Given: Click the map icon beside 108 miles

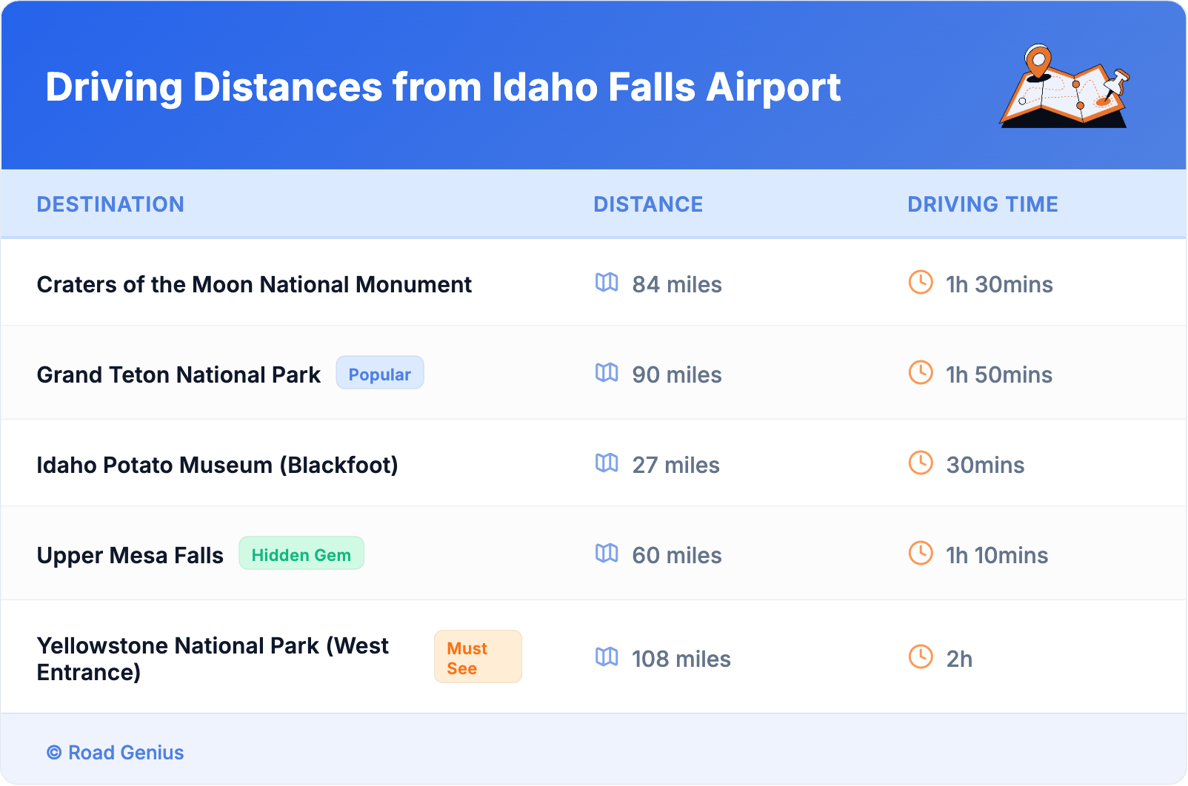Looking at the screenshot, I should [x=607, y=657].
